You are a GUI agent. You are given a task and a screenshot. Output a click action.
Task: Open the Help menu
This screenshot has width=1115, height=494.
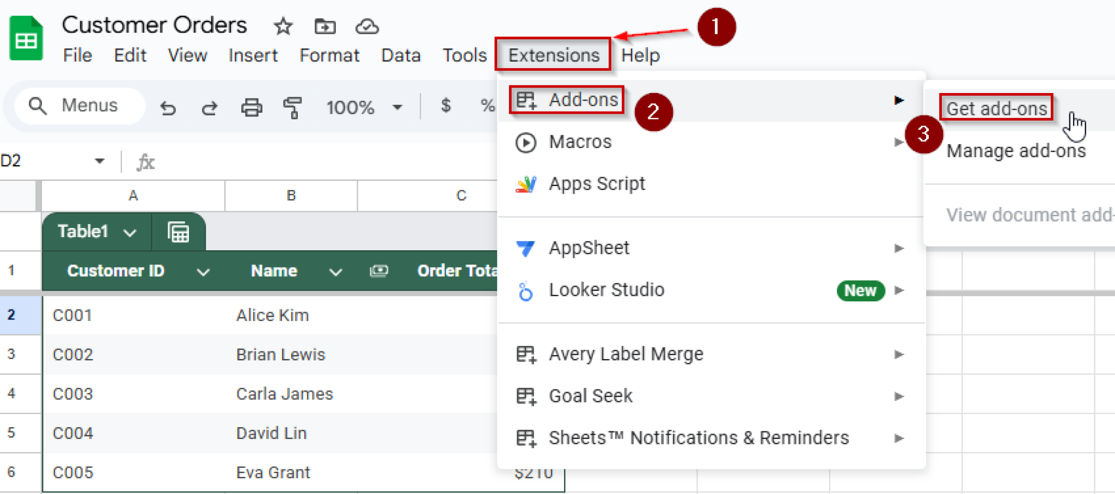pyautogui.click(x=640, y=54)
